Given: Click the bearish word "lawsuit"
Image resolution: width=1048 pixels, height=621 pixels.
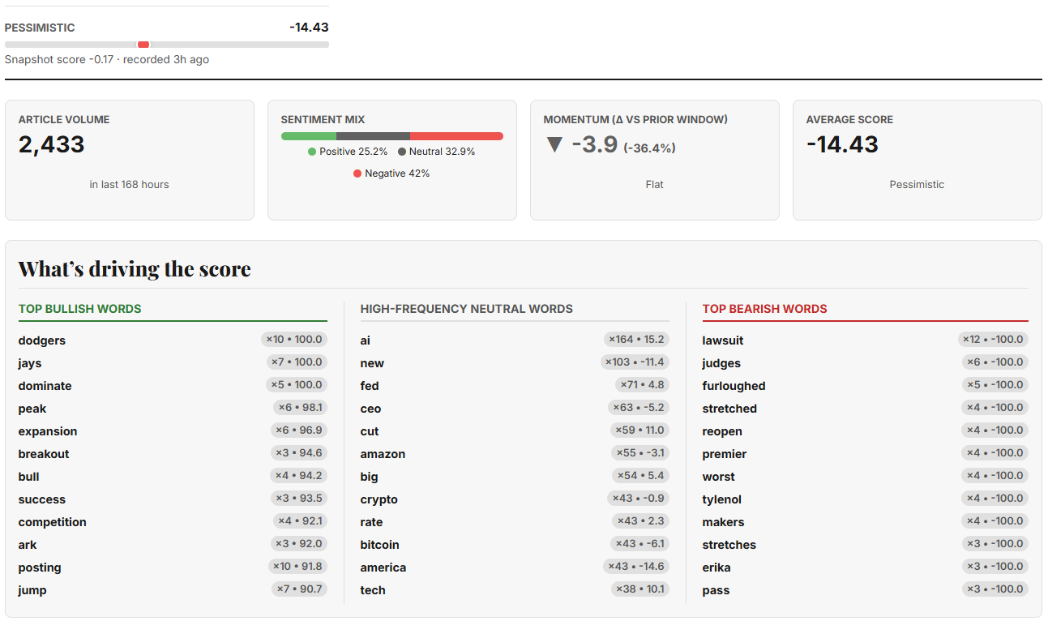Looking at the screenshot, I should coord(722,340).
